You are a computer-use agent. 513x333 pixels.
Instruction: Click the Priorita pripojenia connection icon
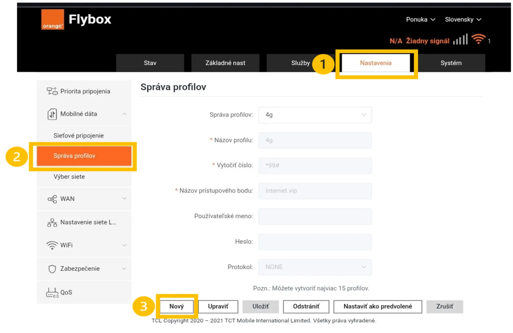pyautogui.click(x=52, y=91)
